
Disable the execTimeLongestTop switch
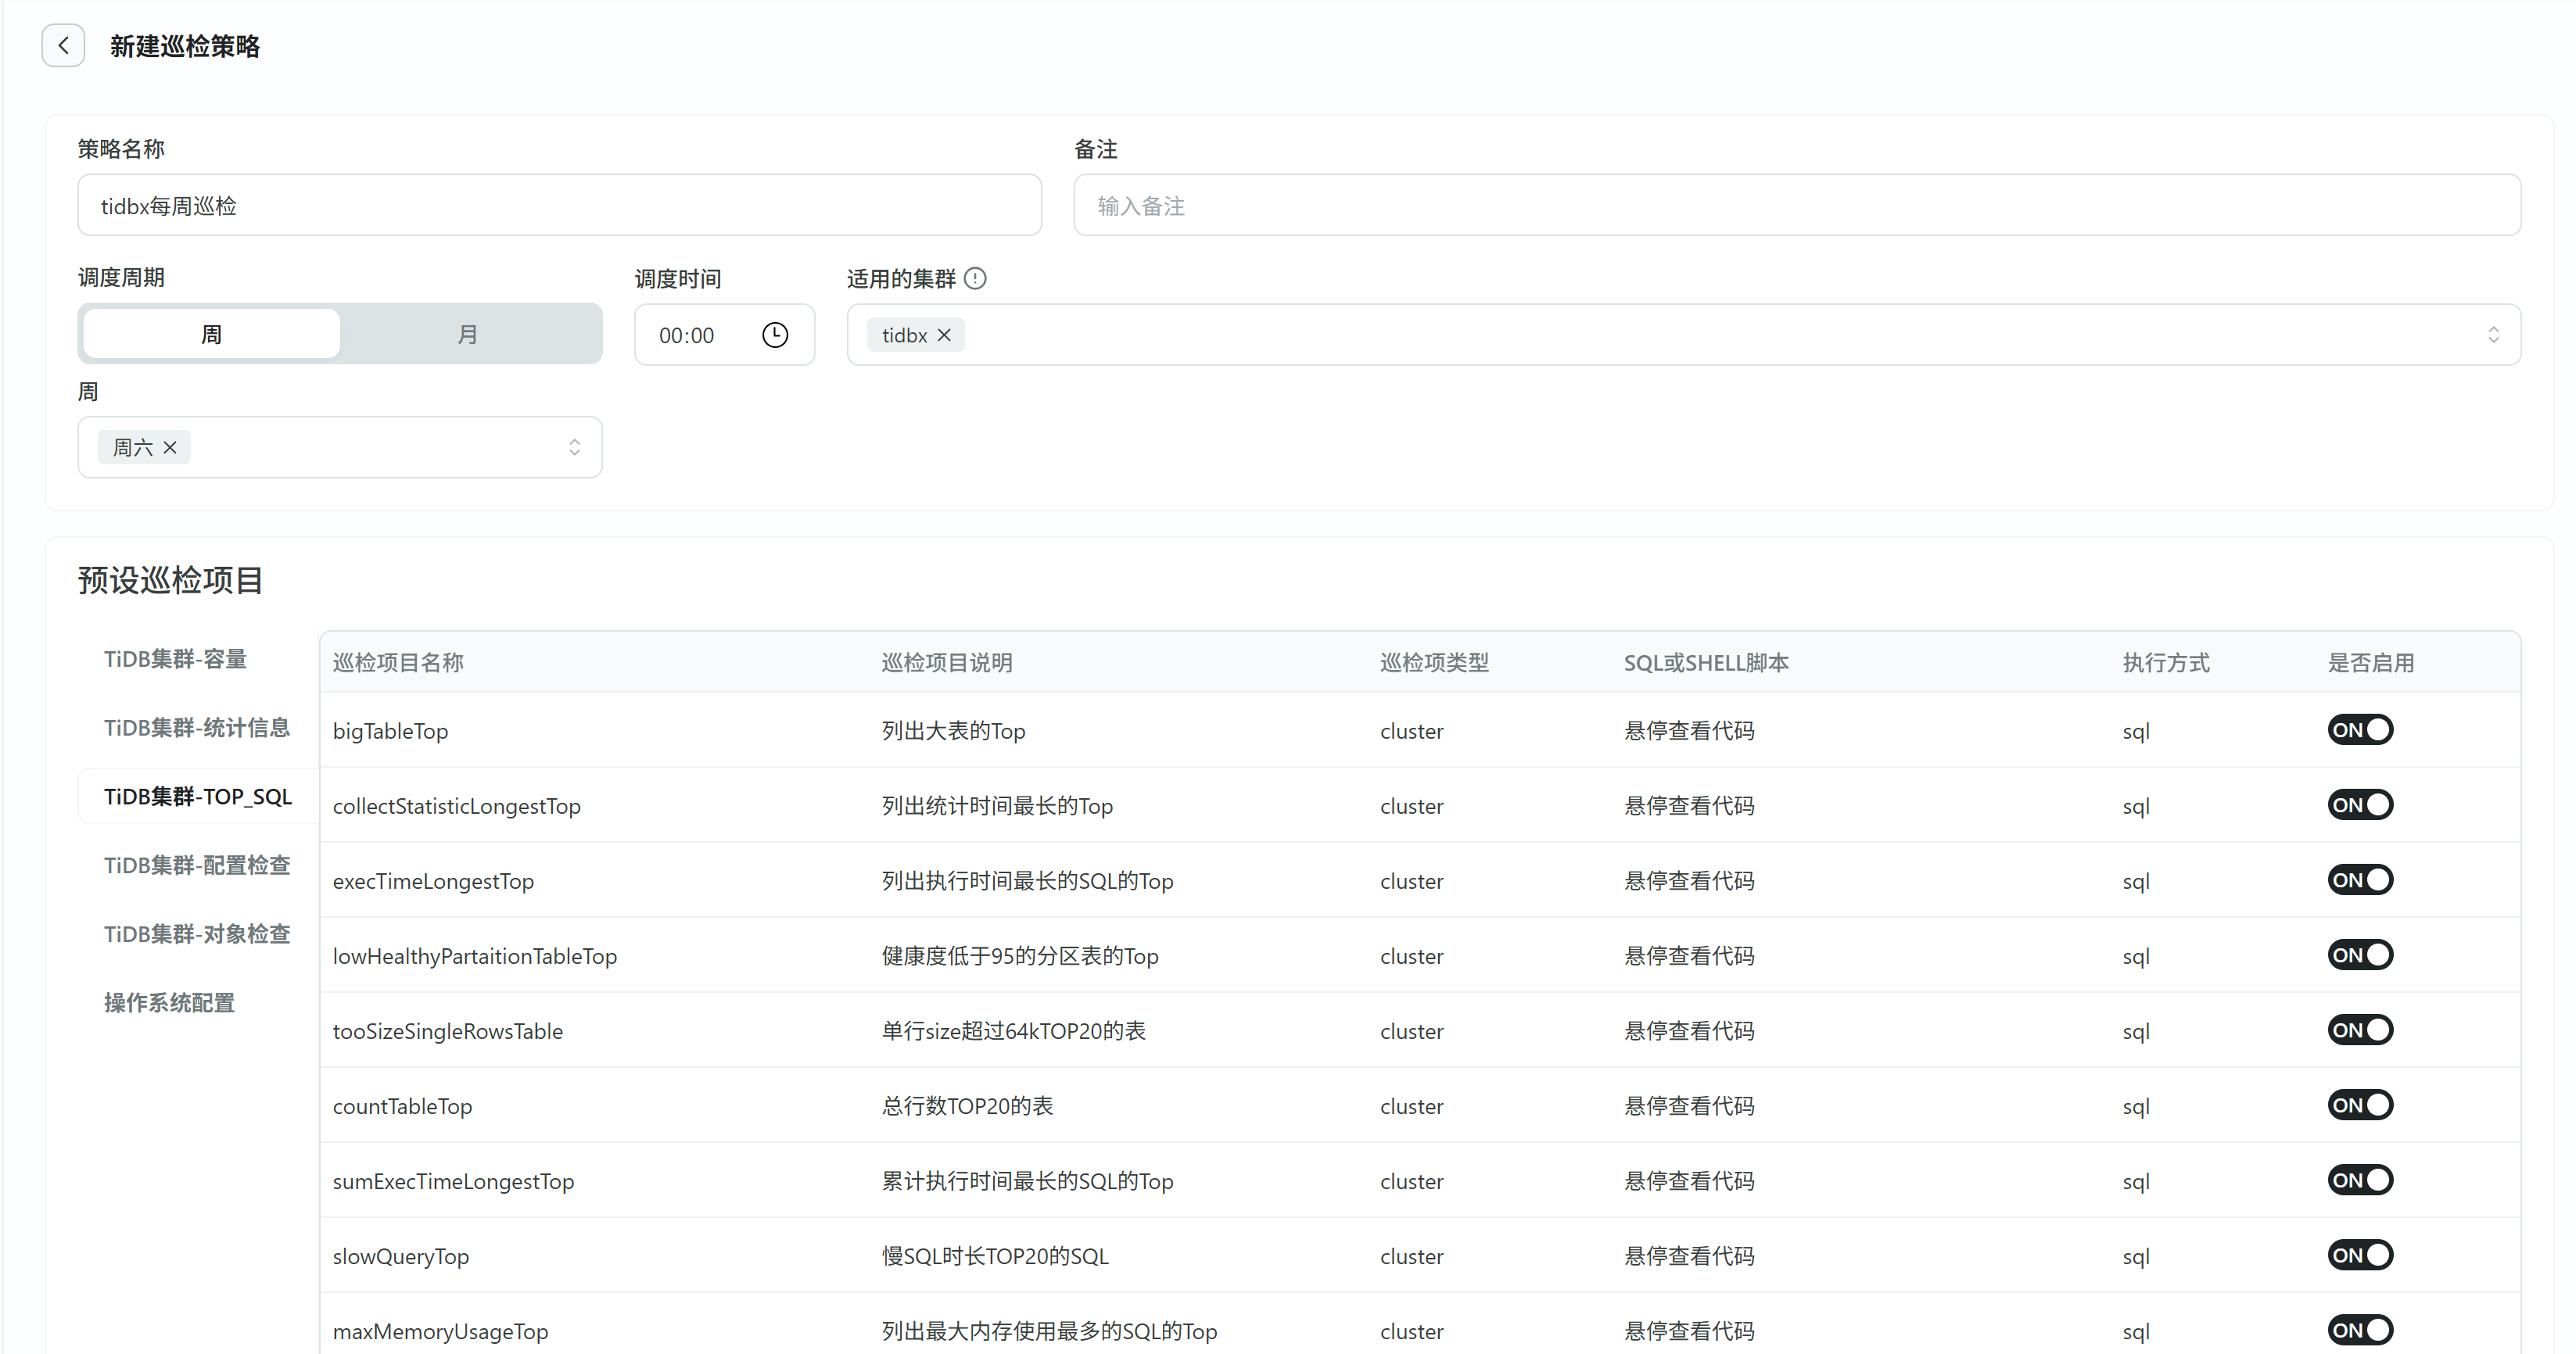[2359, 880]
